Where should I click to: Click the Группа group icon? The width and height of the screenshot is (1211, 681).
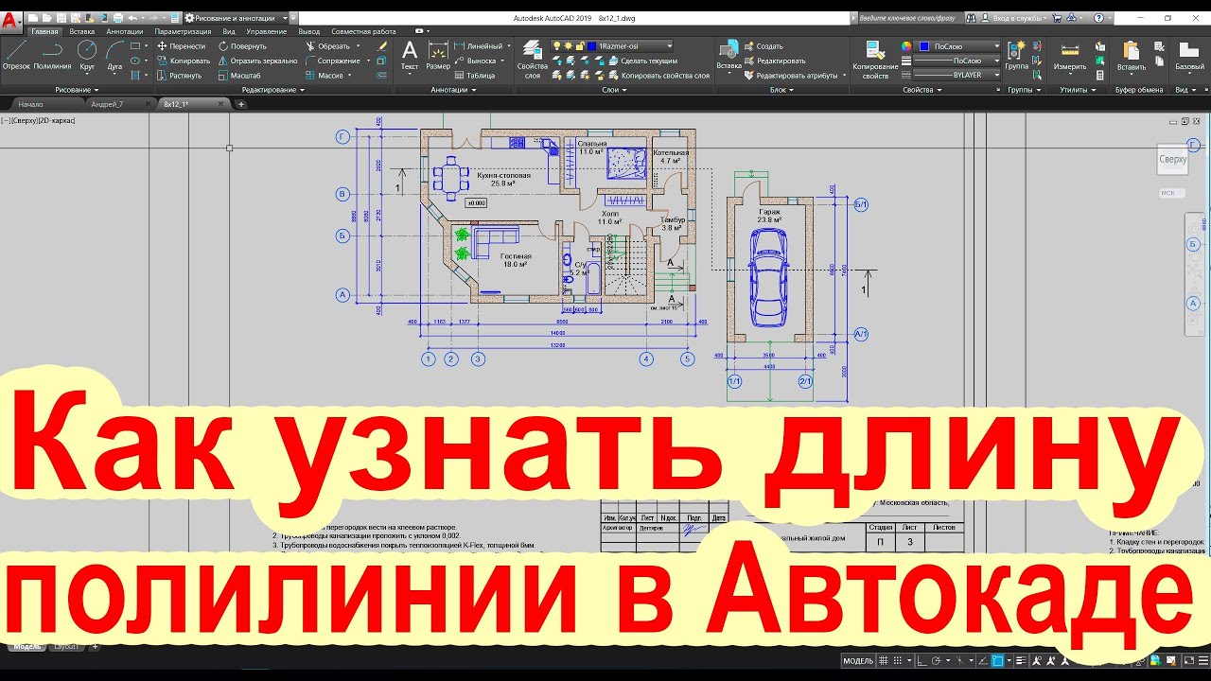pos(1017,55)
